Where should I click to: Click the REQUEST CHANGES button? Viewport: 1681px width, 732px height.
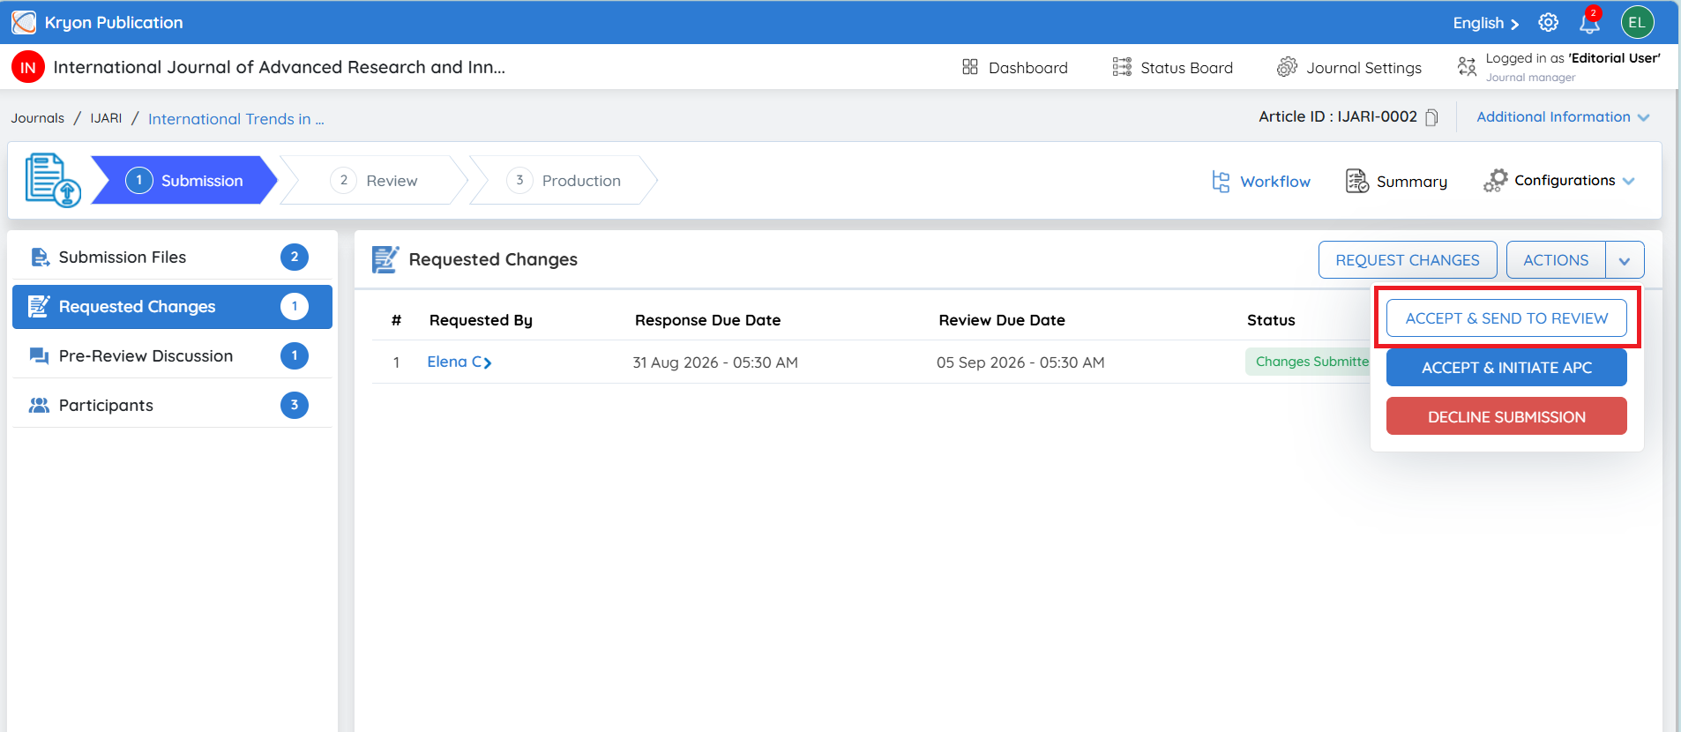coord(1408,260)
